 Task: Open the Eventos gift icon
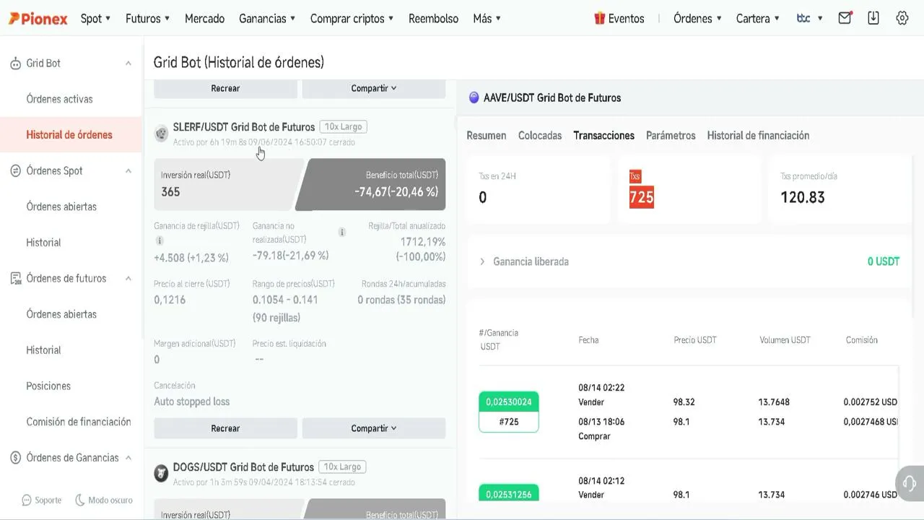[599, 18]
